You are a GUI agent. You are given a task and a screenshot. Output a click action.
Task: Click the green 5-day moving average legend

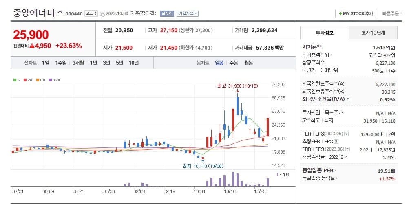click(x=17, y=80)
